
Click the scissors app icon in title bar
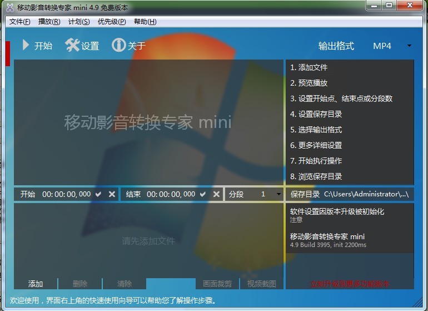9,7
